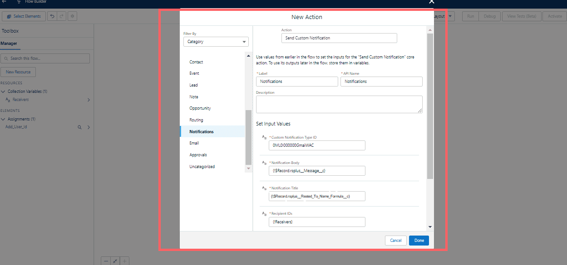Click the canvas zoom-in plus icon
The height and width of the screenshot is (265, 567).
point(125,261)
